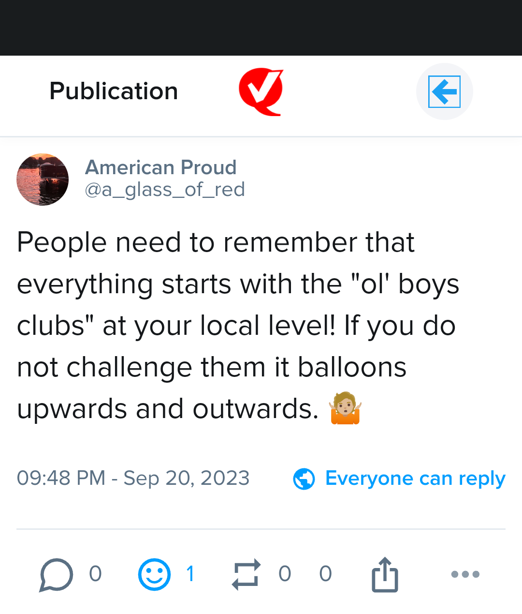
Task: Open the three-dot more options menu
Action: 465,574
